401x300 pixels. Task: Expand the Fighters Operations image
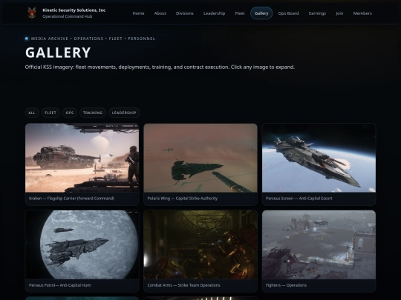tap(319, 244)
